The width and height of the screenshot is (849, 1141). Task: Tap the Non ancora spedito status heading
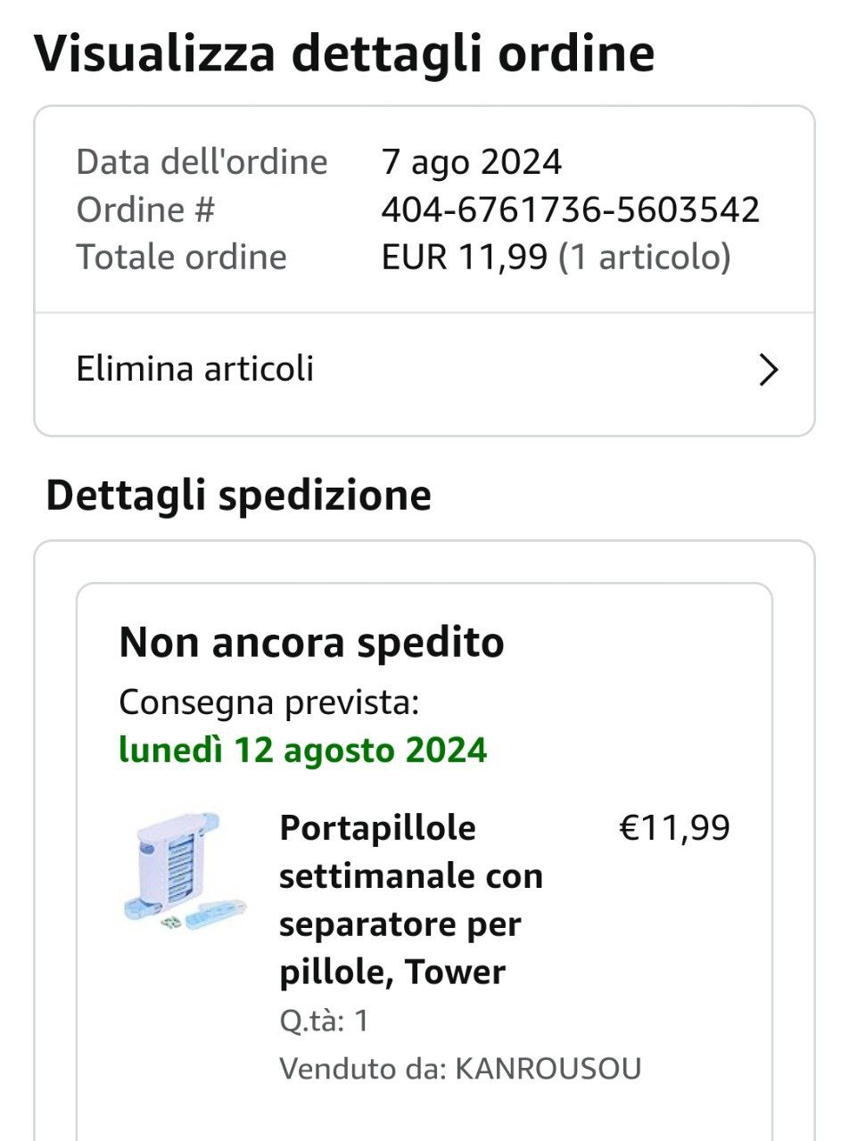point(311,642)
